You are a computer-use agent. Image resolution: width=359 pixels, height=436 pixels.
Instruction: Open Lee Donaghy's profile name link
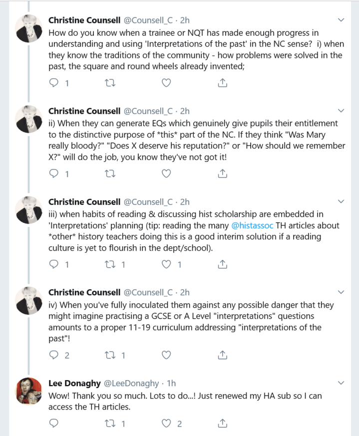[74, 383]
